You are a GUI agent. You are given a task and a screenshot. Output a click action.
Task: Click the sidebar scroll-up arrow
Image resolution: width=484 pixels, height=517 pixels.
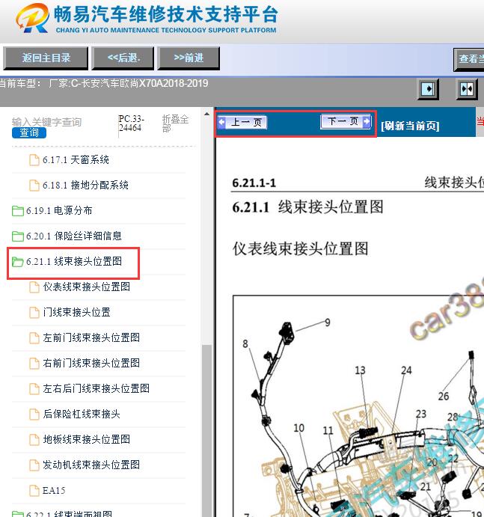[x=206, y=114]
